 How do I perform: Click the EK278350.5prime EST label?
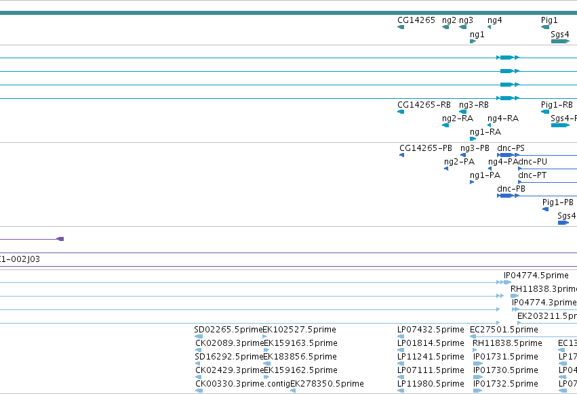tap(327, 384)
